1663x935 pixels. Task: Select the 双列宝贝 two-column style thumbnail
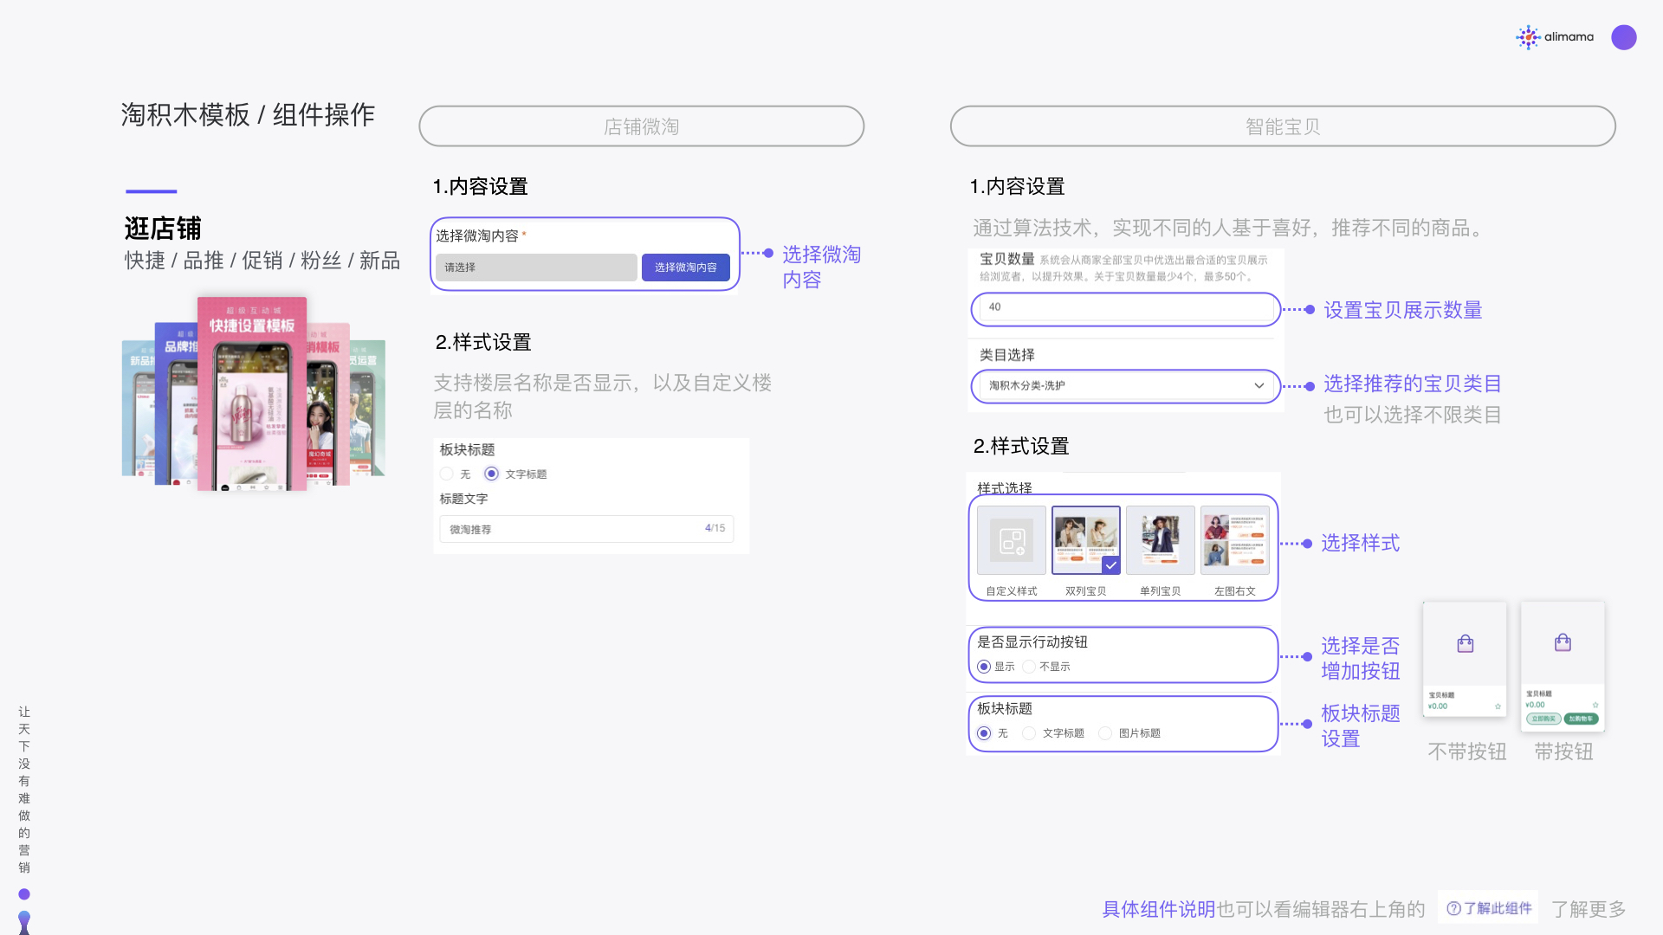click(x=1085, y=538)
